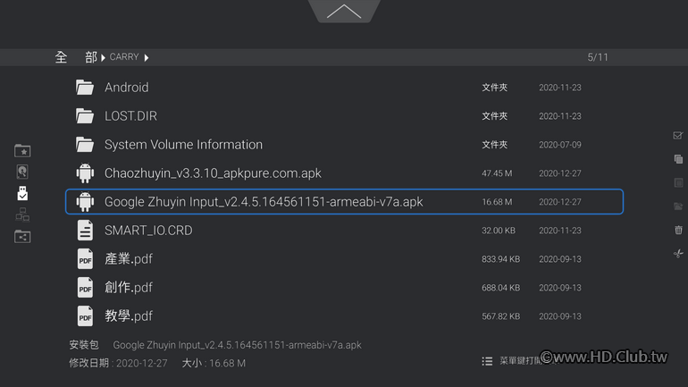The width and height of the screenshot is (688, 387).
Task: Open the shared folder sidebar icon
Action: (22, 236)
